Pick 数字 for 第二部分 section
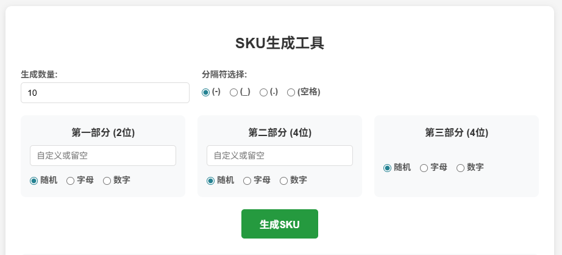Screen dimensions: 562x255 click(x=284, y=181)
